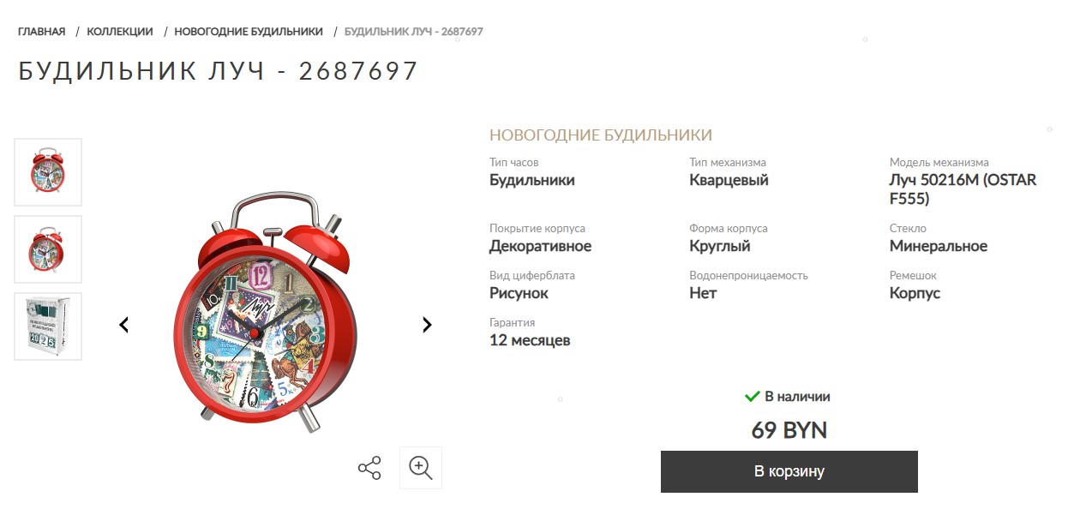Open the НОВОГОДНИЕ БУДИЛЬНИКИ collection heading link
This screenshot has width=1068, height=509.
(601, 135)
